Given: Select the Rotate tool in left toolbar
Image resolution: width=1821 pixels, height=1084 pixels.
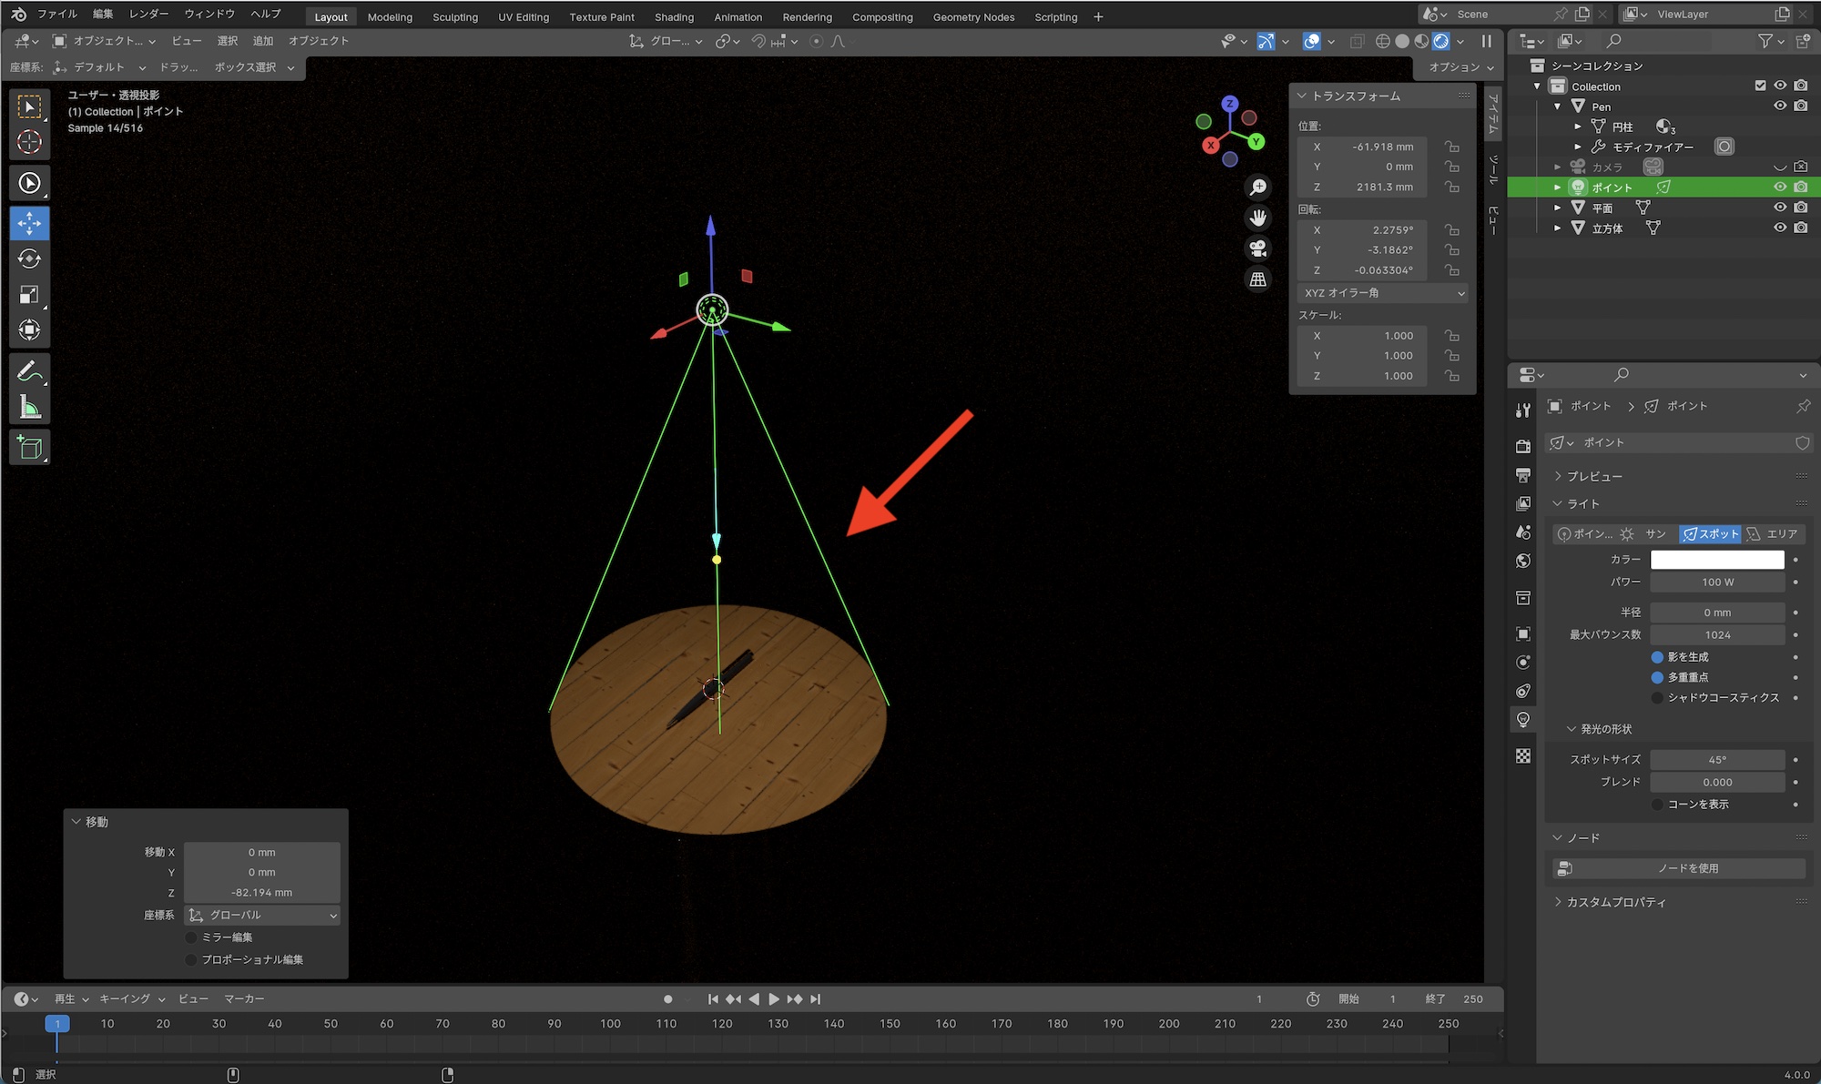Looking at the screenshot, I should pyautogui.click(x=29, y=259).
